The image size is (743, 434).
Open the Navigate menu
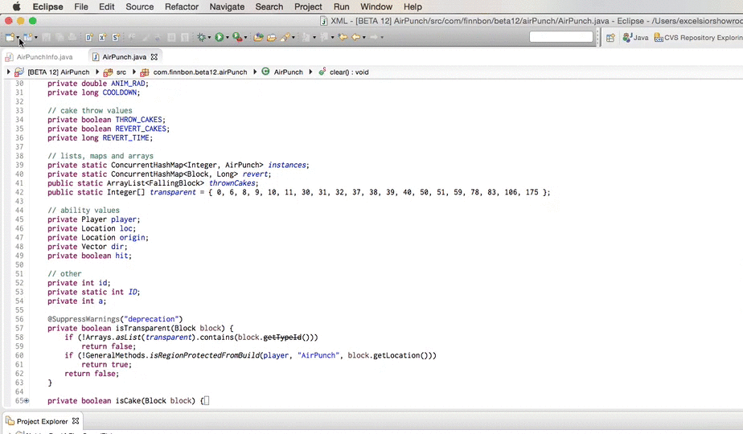click(227, 6)
